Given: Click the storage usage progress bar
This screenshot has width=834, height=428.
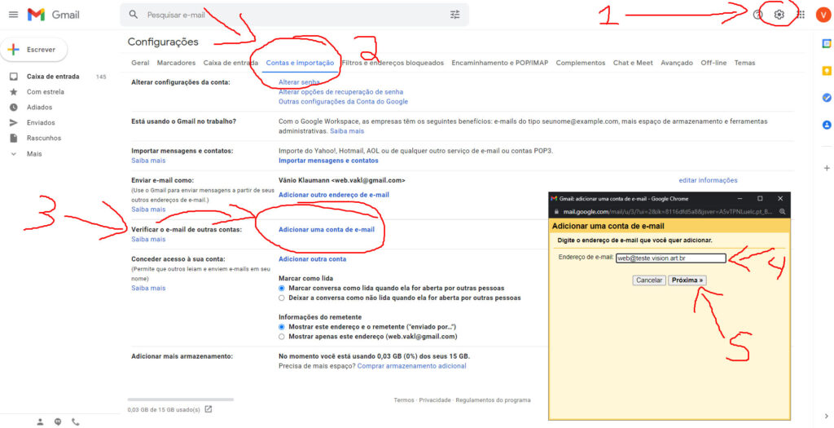Looking at the screenshot, I should point(180,399).
